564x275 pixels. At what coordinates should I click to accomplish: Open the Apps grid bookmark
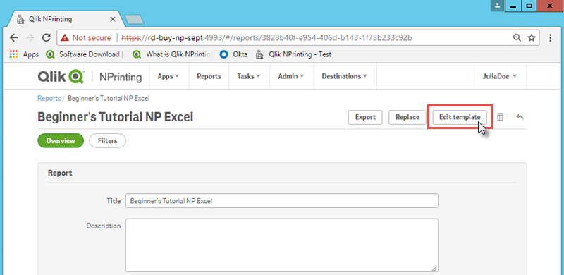[24, 54]
